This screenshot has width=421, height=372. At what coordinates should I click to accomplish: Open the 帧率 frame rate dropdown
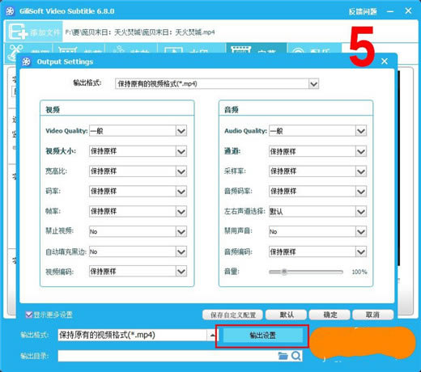[181, 211]
